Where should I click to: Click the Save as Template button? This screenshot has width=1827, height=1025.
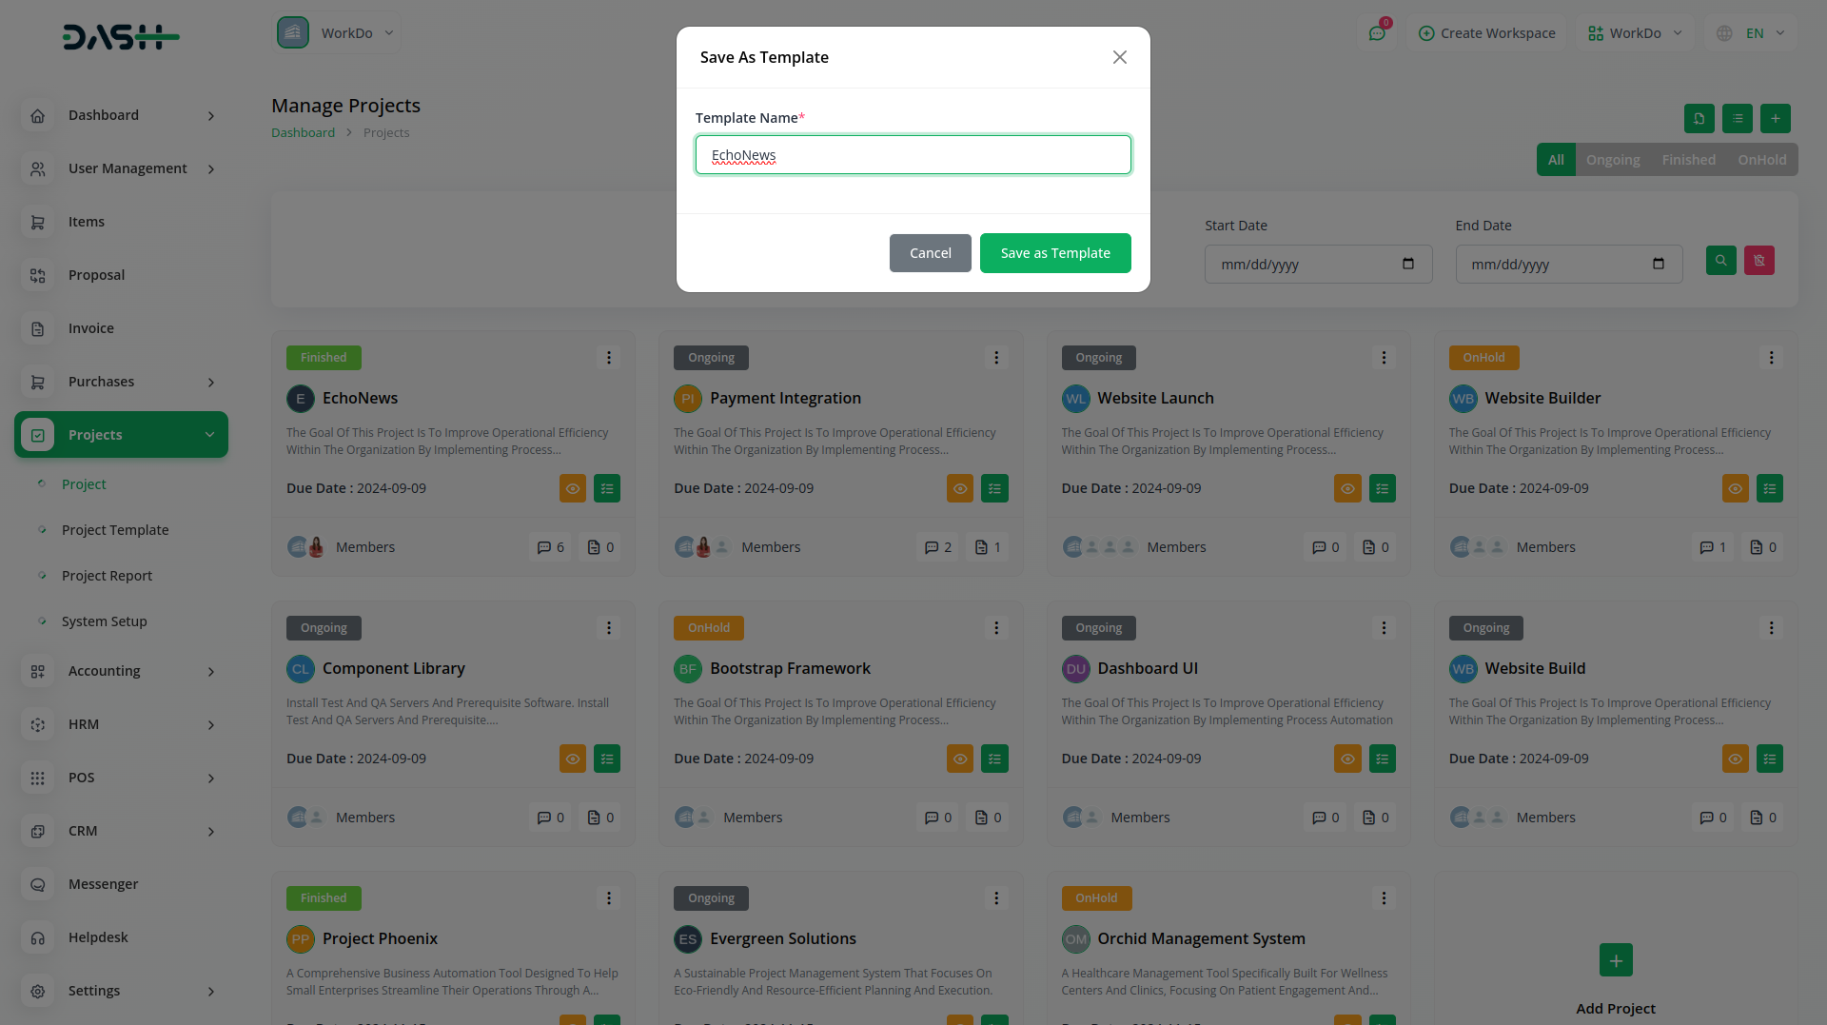tap(1055, 253)
